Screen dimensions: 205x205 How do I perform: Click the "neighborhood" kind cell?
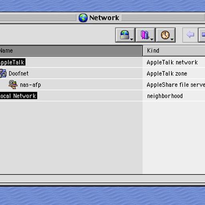[165, 96]
